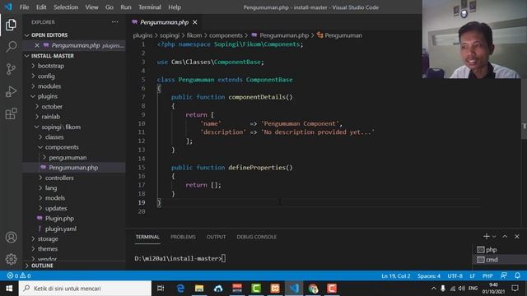Create a new terminal with plus icon

tap(486, 237)
